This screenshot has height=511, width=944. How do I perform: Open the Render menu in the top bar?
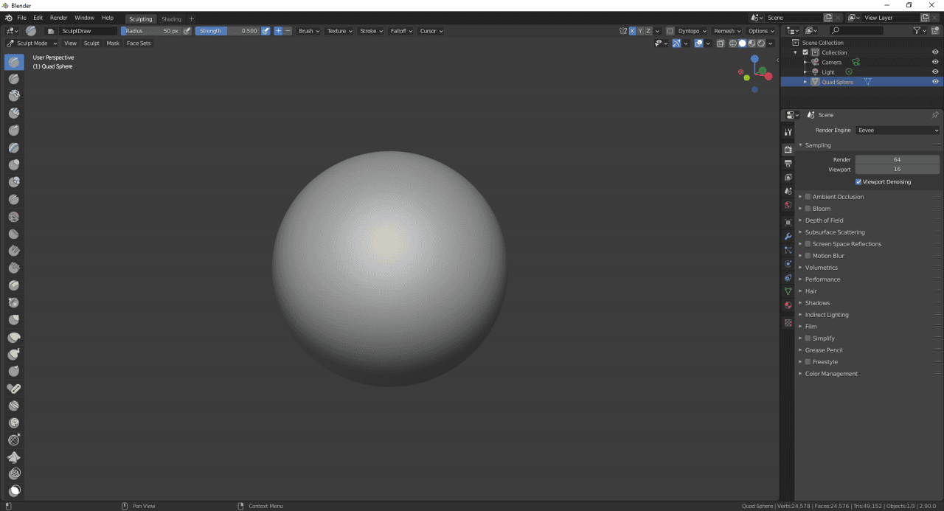pos(58,17)
